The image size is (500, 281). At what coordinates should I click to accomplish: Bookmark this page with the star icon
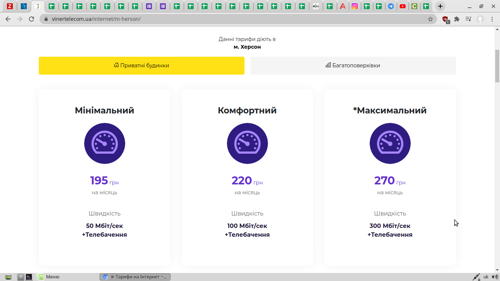430,19
